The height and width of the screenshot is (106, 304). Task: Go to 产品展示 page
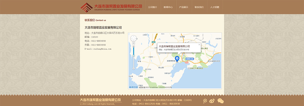point(184,7)
